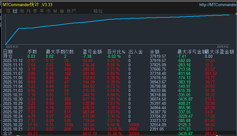Screen dimensions: 237x136
Task: Click trade count 1080
Action: click(69, 125)
